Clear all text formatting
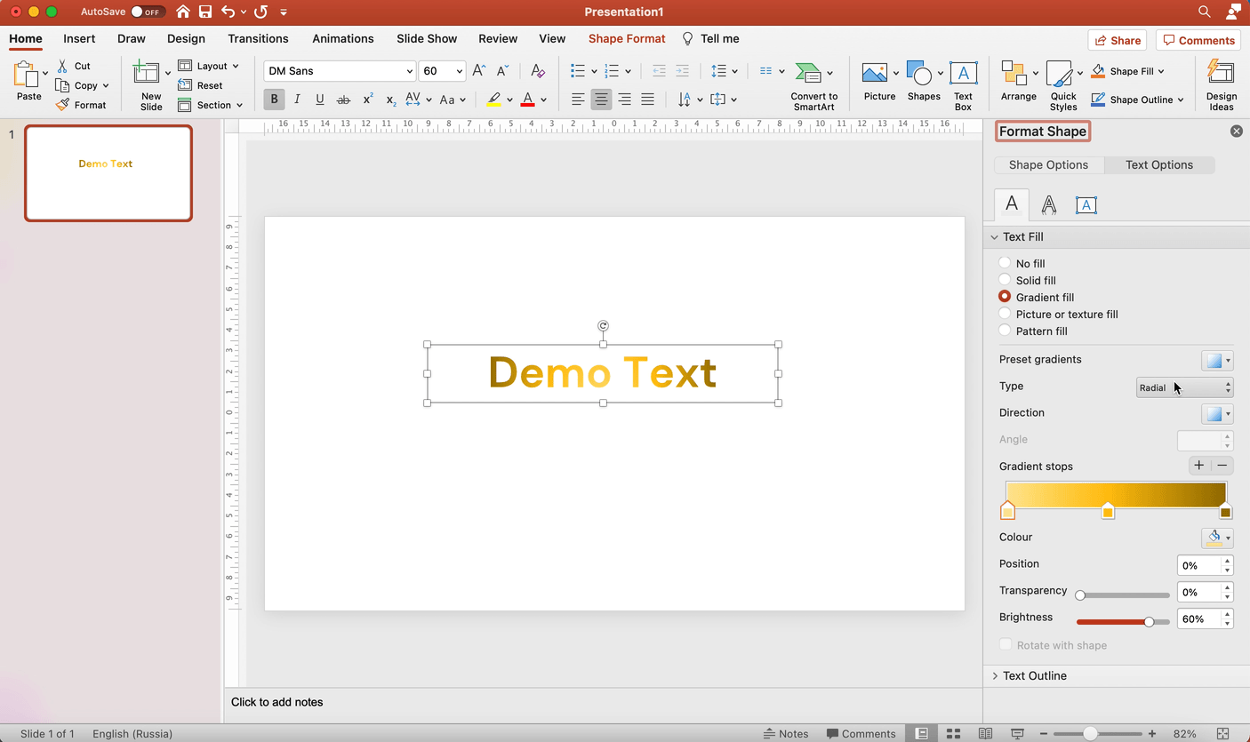Screen dimensions: 1250x742 click(x=537, y=71)
